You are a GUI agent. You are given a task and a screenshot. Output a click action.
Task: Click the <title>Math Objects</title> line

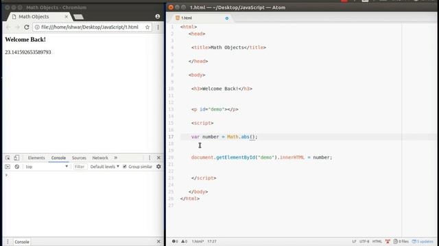(x=228, y=47)
